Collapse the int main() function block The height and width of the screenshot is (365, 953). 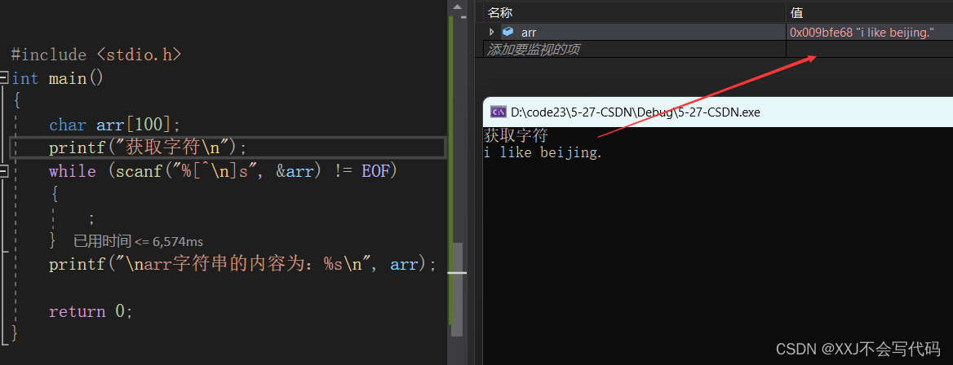(3, 77)
